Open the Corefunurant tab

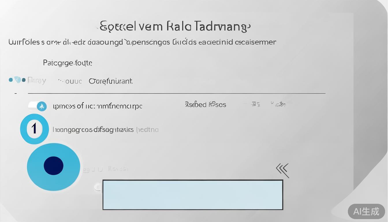(x=111, y=81)
